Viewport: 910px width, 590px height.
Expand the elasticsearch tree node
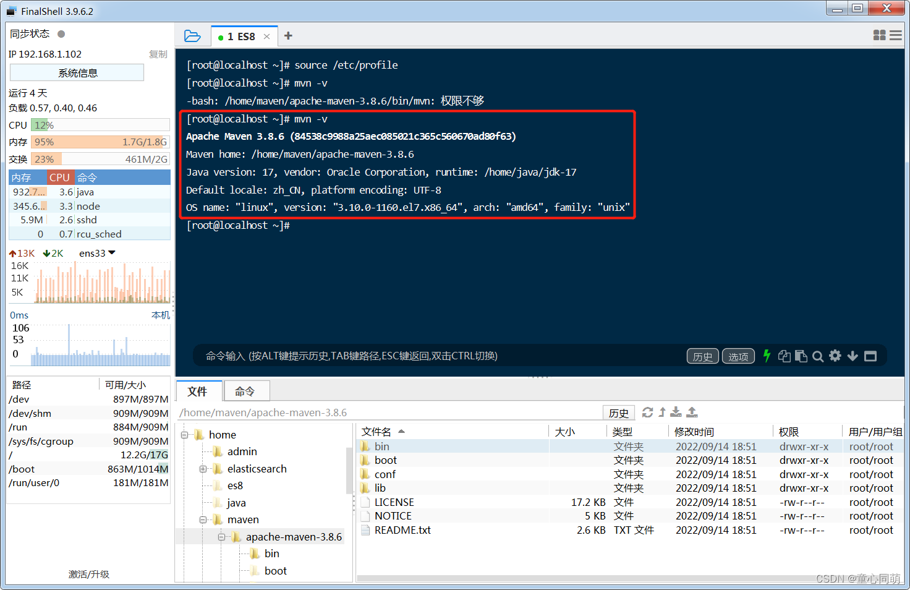[203, 469]
